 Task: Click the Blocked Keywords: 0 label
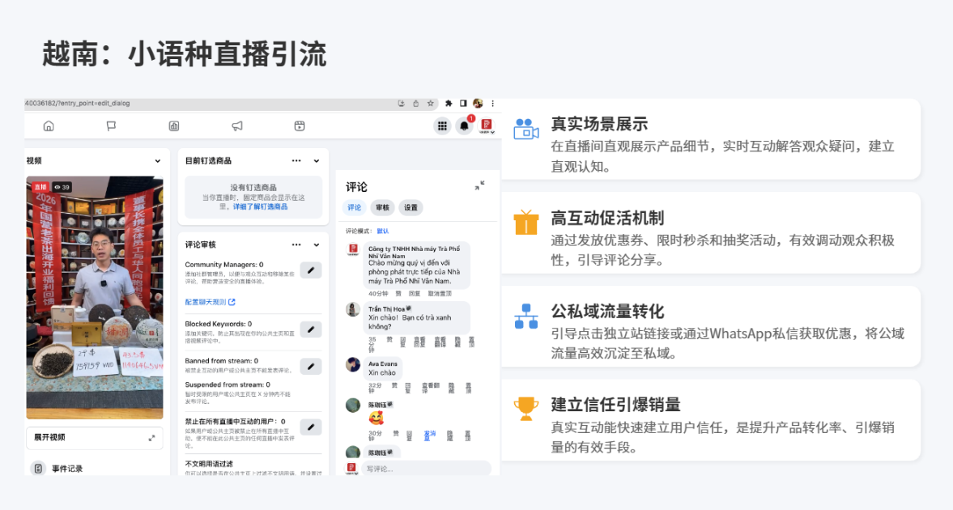click(218, 324)
